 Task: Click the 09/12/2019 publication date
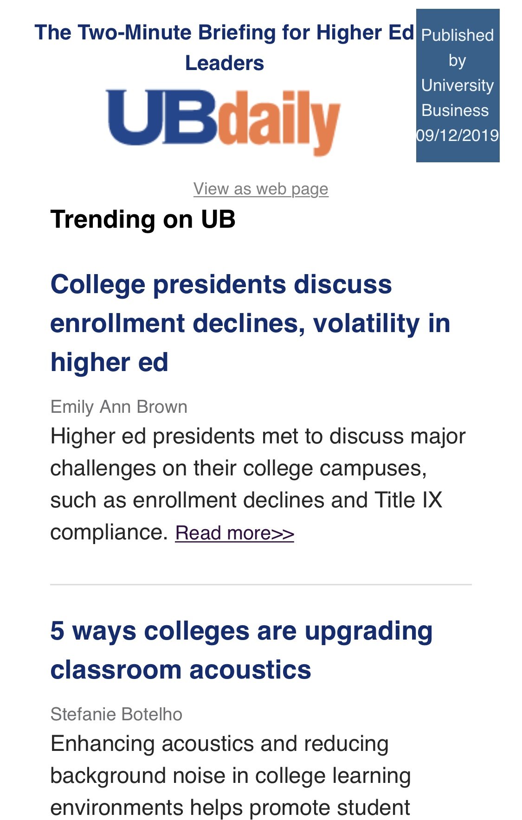tap(458, 135)
